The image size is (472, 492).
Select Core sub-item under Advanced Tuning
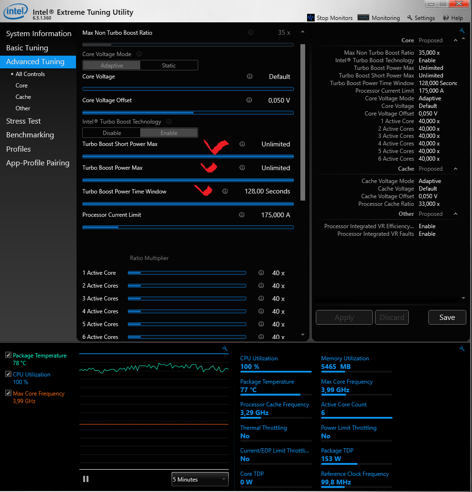(22, 86)
